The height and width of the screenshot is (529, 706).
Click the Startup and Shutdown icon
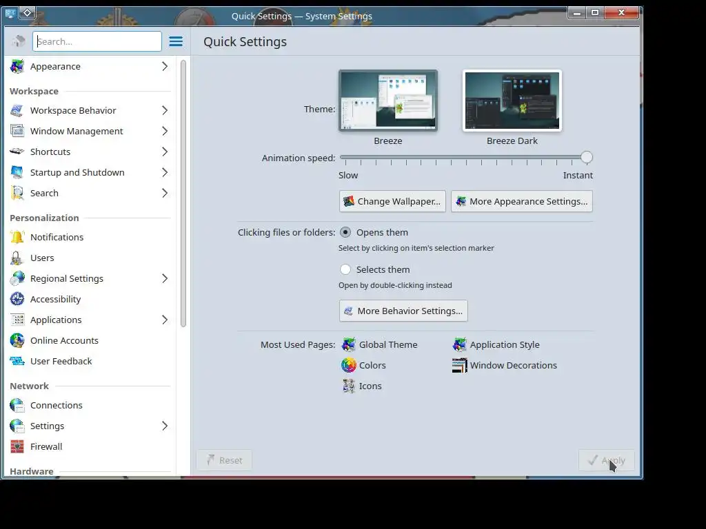(17, 173)
